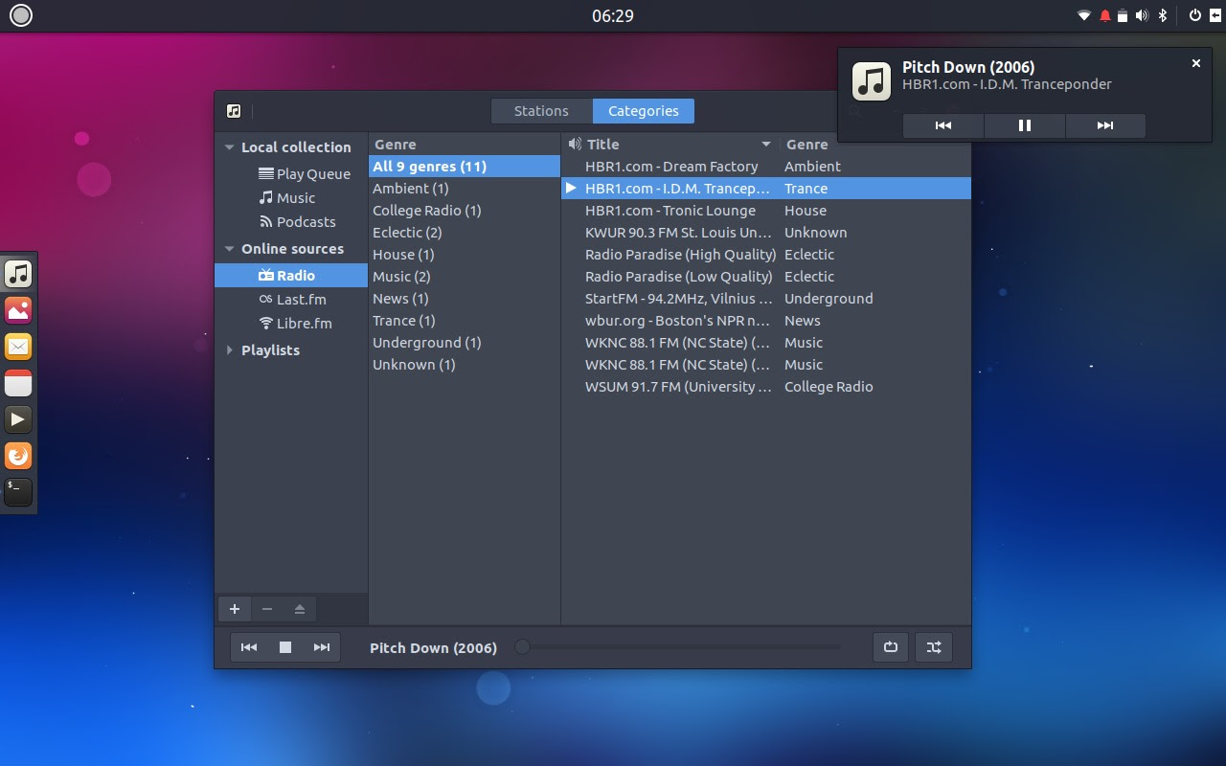Open the Wi-Fi network indicator
The width and height of the screenshot is (1226, 766).
(1084, 15)
